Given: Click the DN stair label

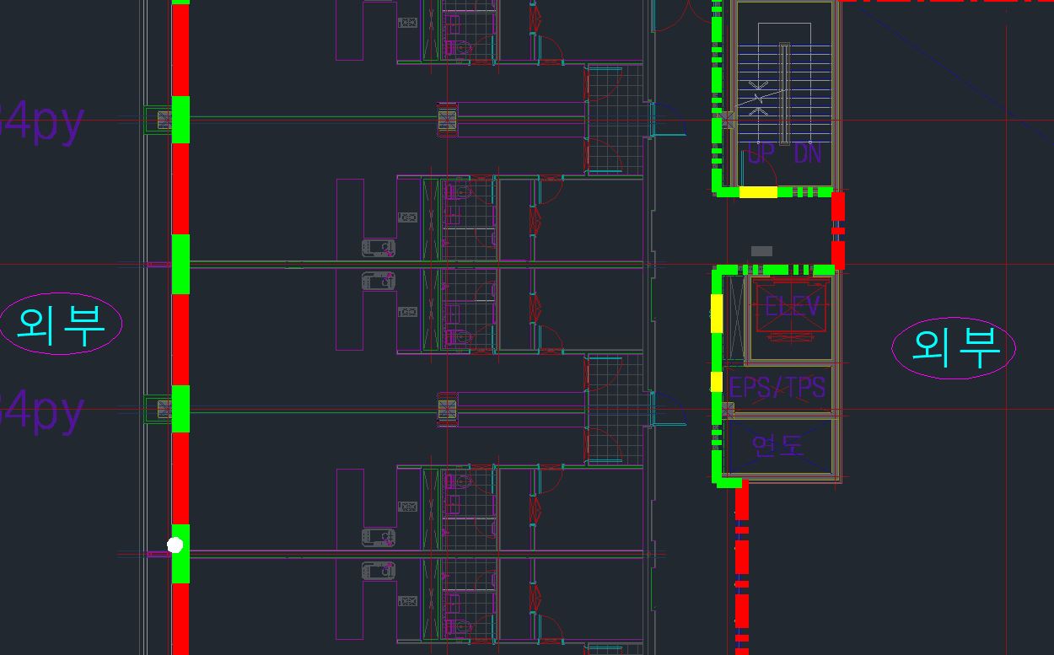Looking at the screenshot, I should pyautogui.click(x=807, y=154).
